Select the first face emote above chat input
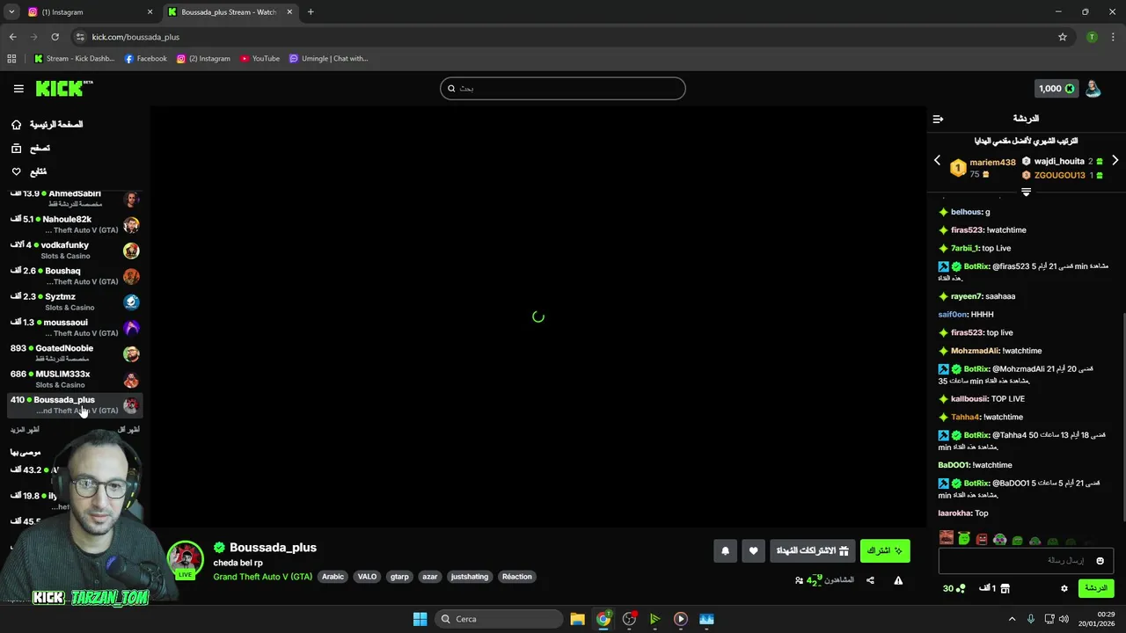 click(x=947, y=538)
